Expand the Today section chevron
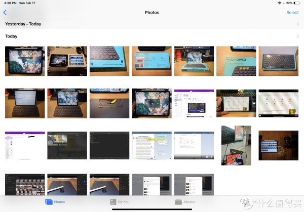Viewport: 304px width, 212px height. click(x=297, y=36)
